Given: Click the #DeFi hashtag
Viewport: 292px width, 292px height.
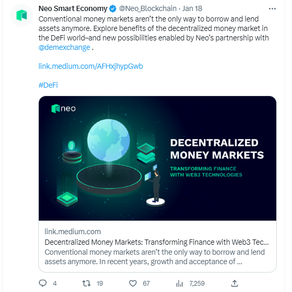Looking at the screenshot, I should [x=48, y=85].
